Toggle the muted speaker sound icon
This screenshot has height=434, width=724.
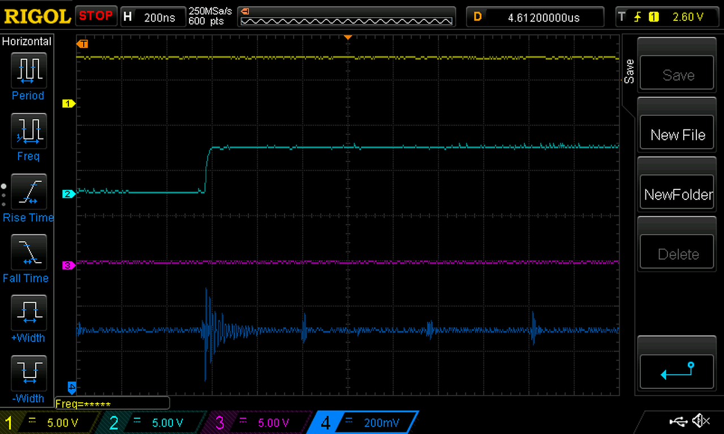click(x=701, y=421)
